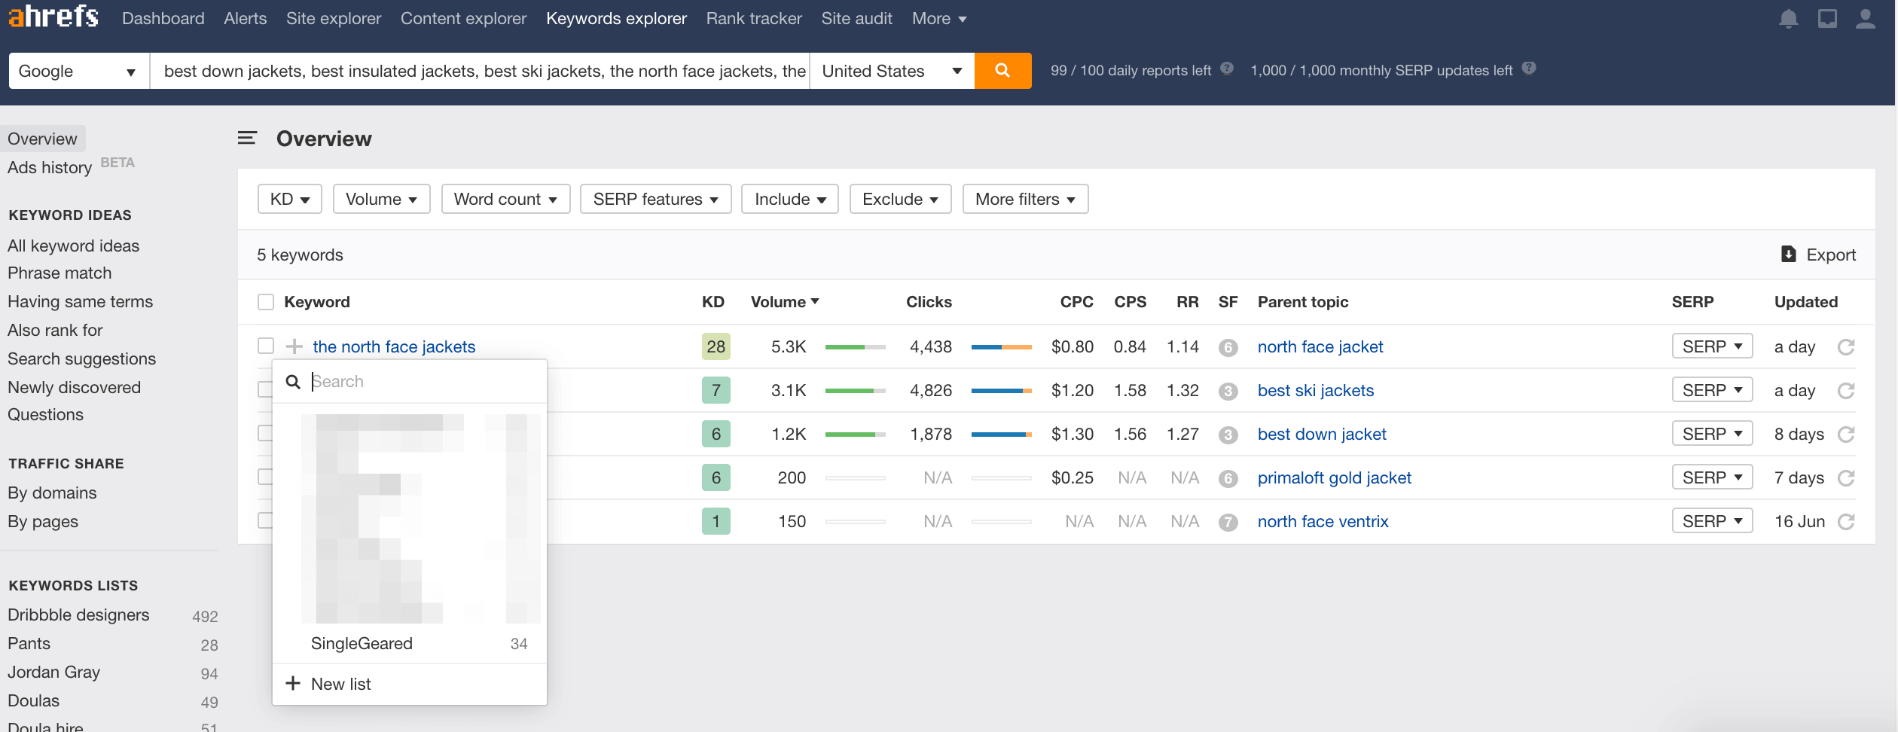Open the Exclude filter dropdown

[900, 199]
